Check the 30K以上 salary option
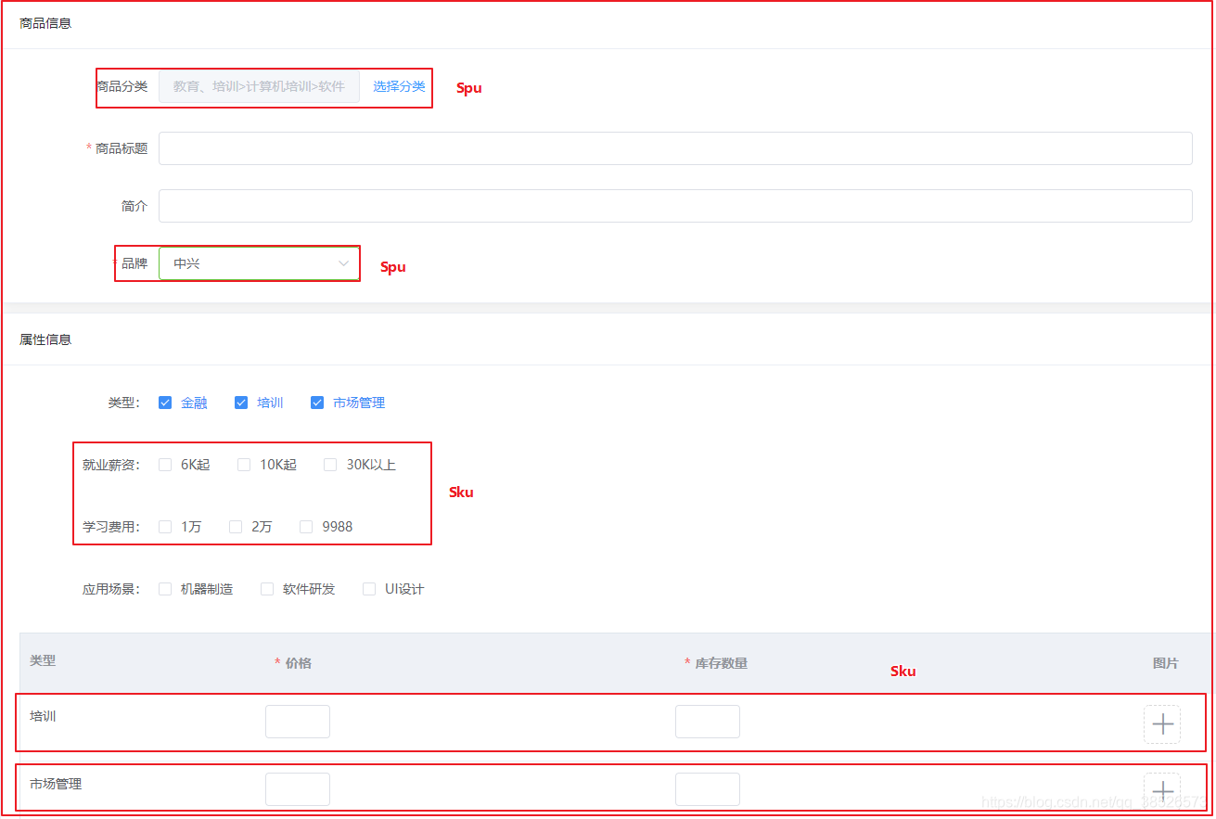Viewport: 1216px width, 819px height. pyautogui.click(x=330, y=465)
